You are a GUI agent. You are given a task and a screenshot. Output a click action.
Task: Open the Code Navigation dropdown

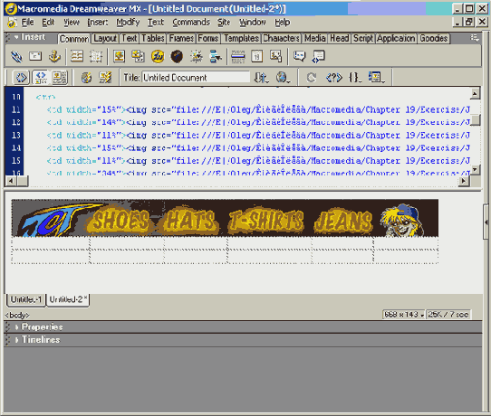(x=355, y=77)
